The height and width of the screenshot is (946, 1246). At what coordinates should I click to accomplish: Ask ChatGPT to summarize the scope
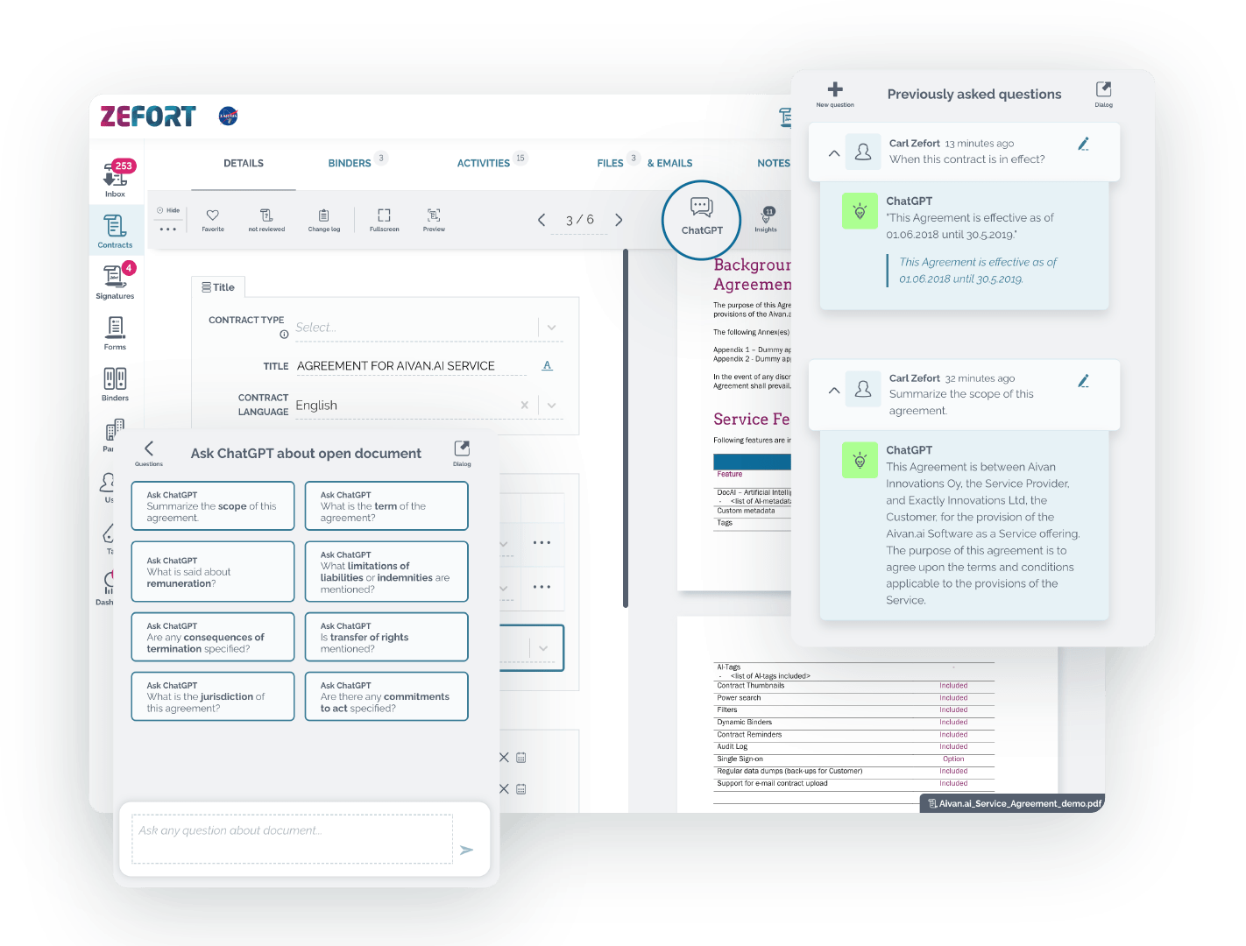tap(213, 506)
